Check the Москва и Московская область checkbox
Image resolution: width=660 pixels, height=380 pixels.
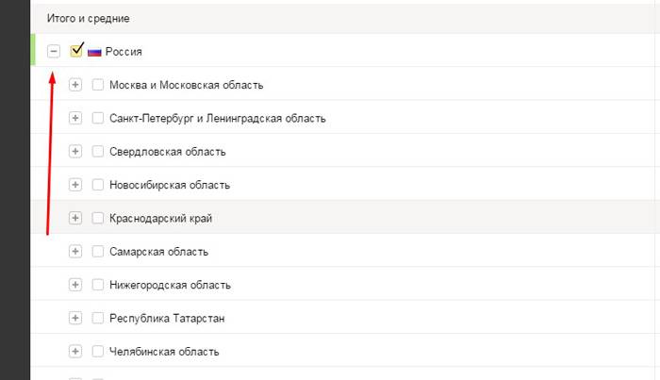98,85
